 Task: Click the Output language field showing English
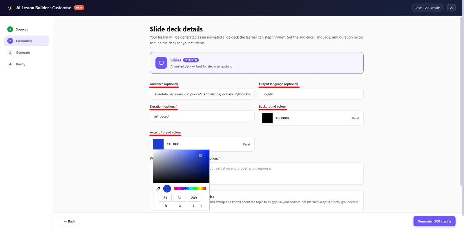coord(311,94)
